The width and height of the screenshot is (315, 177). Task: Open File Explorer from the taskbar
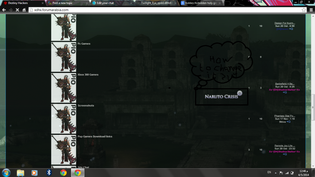point(20,173)
